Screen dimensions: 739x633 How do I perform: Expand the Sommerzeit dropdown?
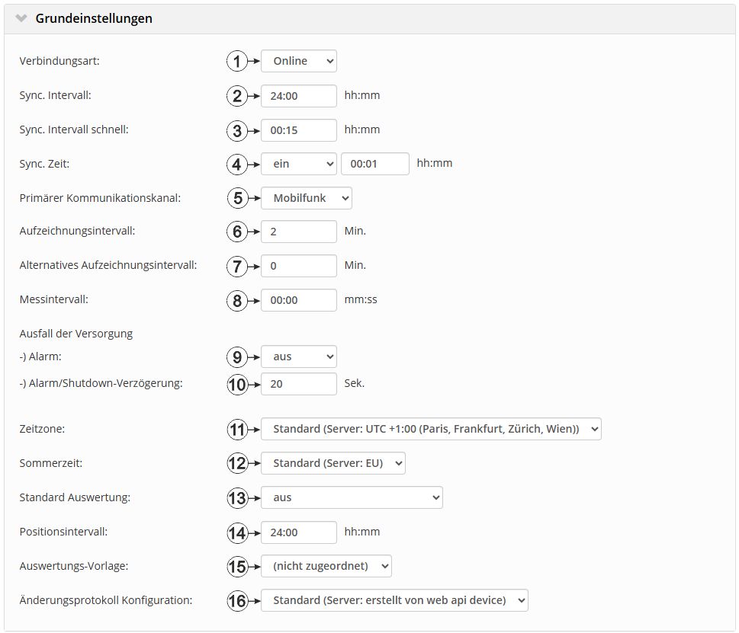[x=333, y=463]
